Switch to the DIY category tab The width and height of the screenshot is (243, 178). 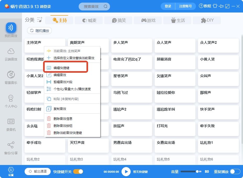pos(207,20)
